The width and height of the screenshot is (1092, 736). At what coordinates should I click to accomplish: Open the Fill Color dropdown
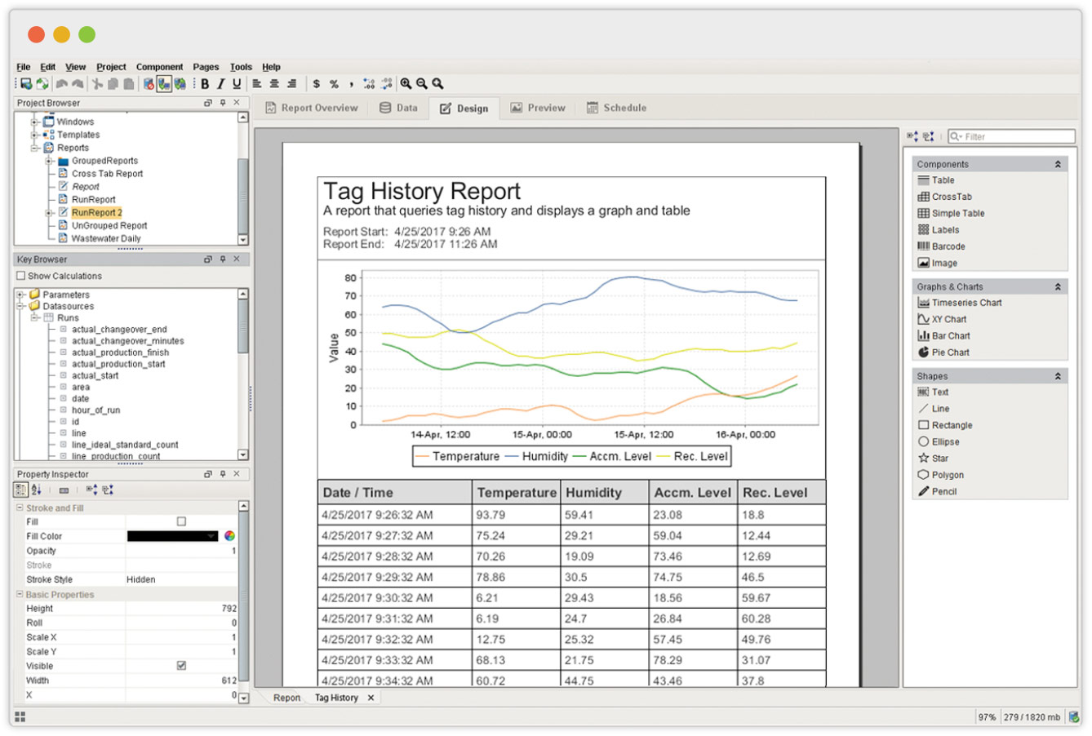[x=211, y=536]
